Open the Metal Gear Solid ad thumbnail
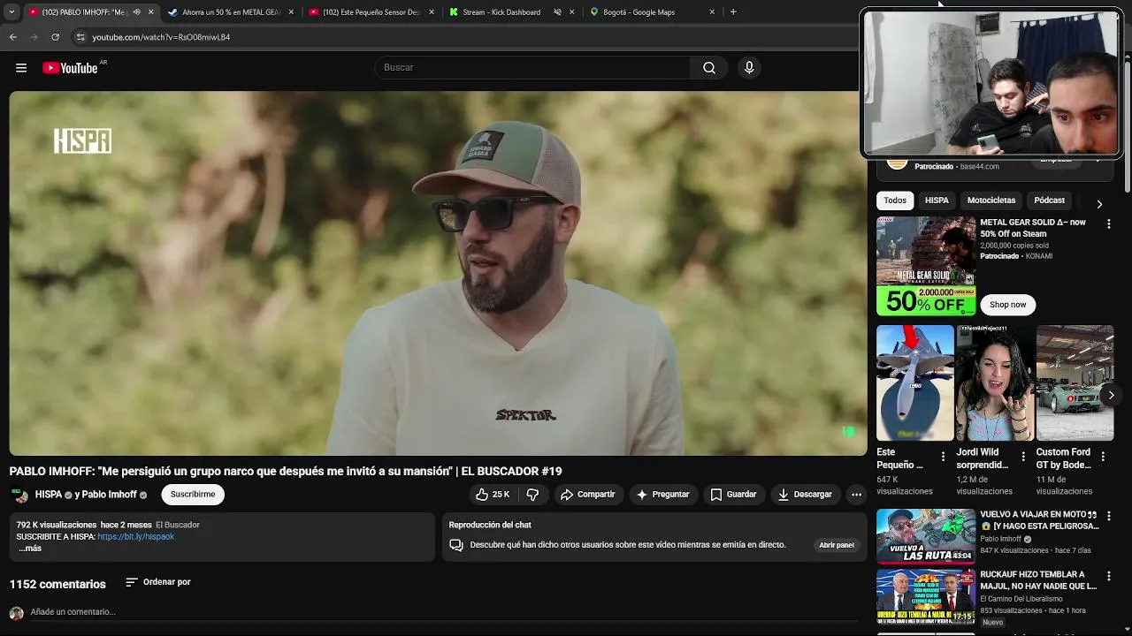This screenshot has width=1132, height=636. pyautogui.click(x=926, y=266)
